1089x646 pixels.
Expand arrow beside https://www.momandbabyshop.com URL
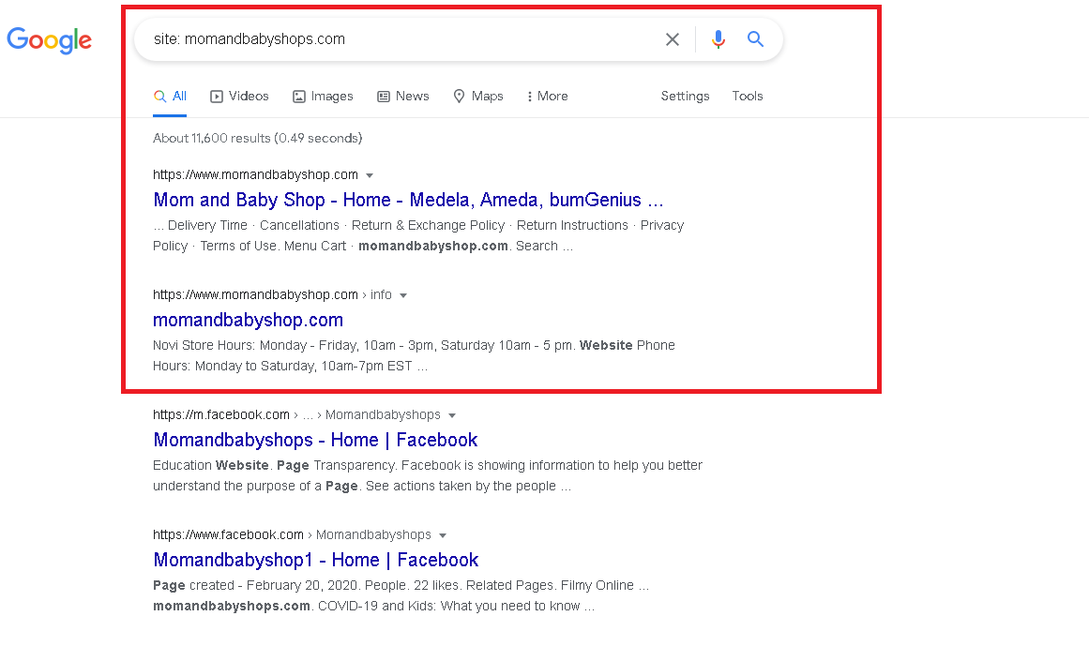point(370,175)
